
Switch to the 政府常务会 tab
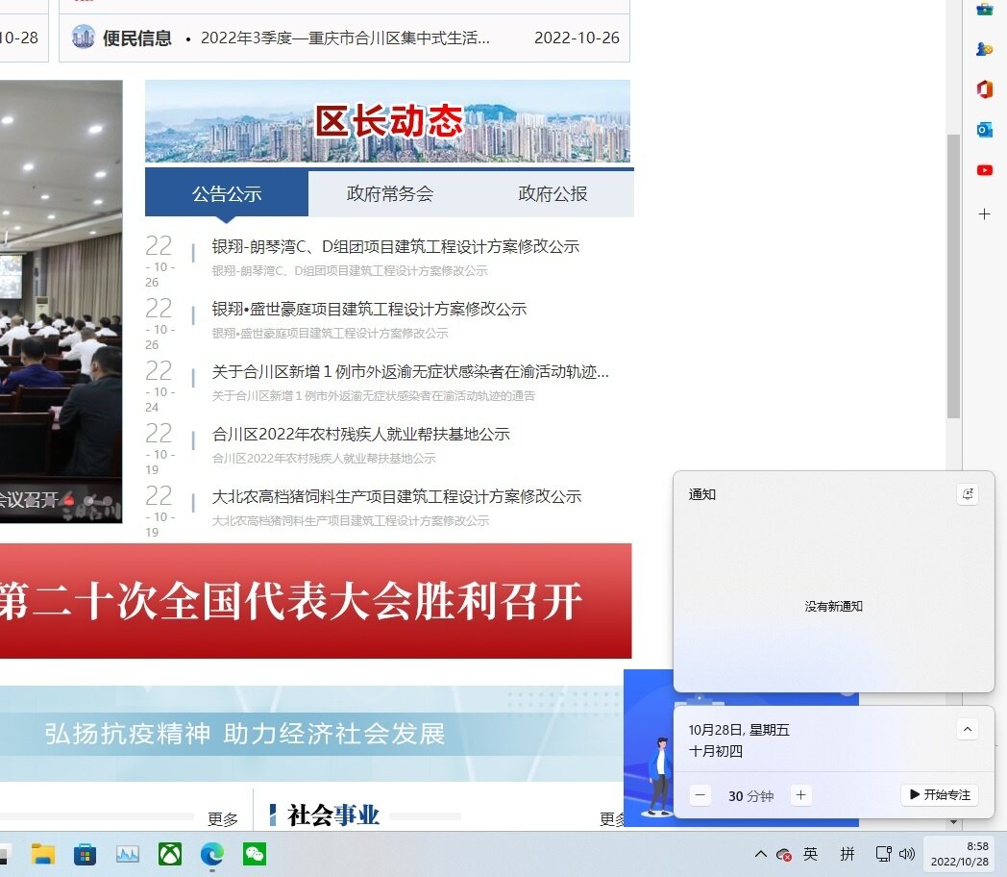(x=388, y=193)
